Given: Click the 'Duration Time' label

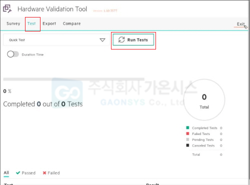Looking at the screenshot, I should (32, 54).
